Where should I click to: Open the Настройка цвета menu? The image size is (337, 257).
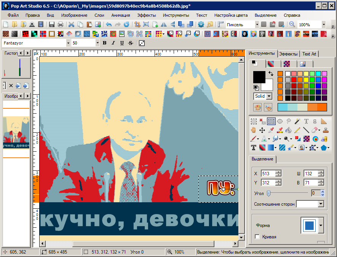tap(231, 15)
